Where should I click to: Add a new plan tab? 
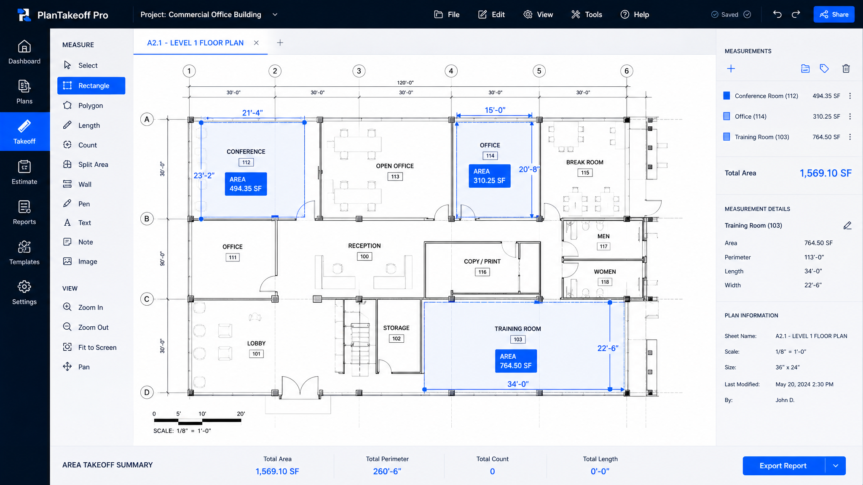tap(280, 43)
